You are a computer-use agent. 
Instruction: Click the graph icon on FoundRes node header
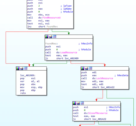(x=55, y=37)
